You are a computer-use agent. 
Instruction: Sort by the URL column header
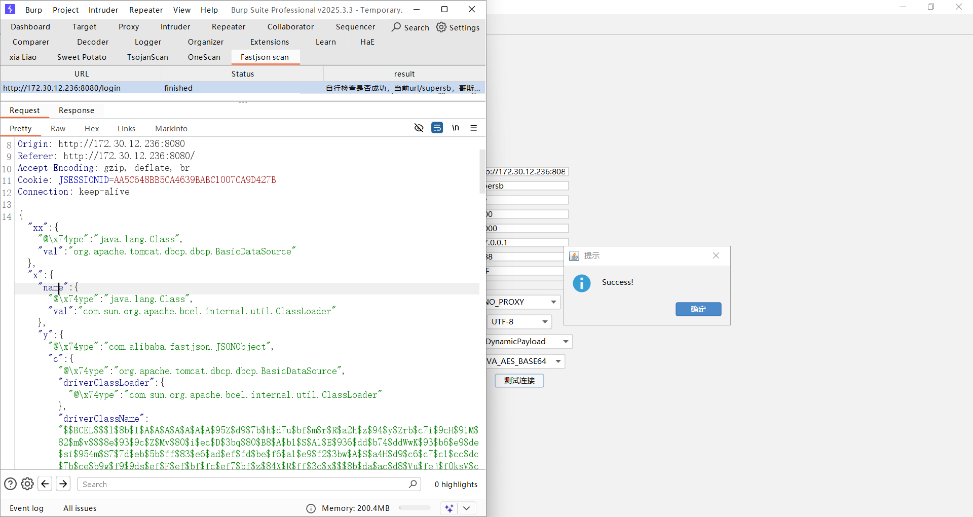pos(81,74)
